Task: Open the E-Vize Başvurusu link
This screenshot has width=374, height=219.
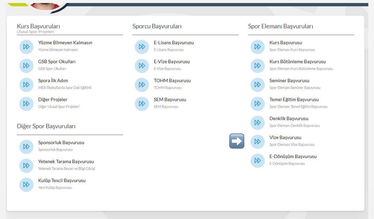Action: tap(169, 62)
